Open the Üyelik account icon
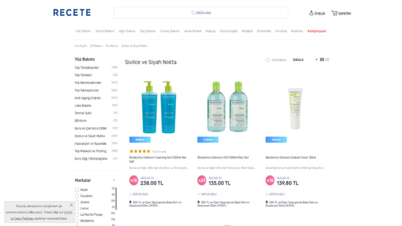The width and height of the screenshot is (402, 226). click(x=311, y=13)
